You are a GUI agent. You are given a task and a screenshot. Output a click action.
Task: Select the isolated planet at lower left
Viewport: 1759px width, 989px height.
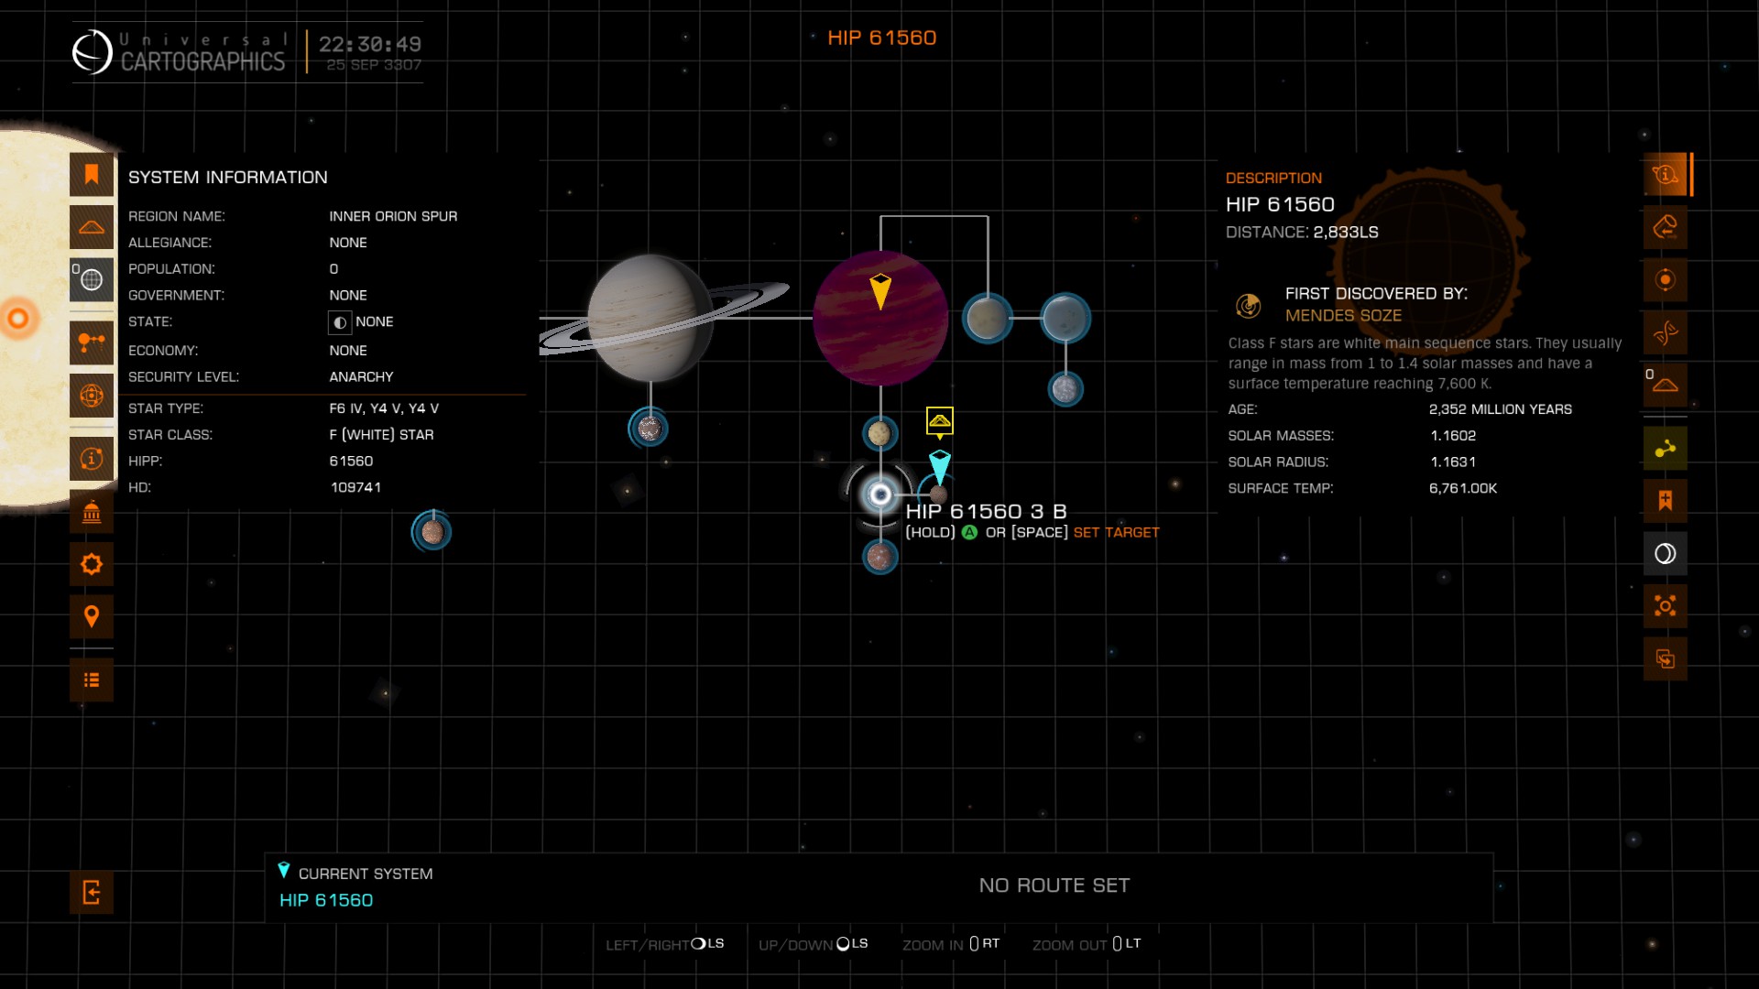pyautogui.click(x=432, y=531)
